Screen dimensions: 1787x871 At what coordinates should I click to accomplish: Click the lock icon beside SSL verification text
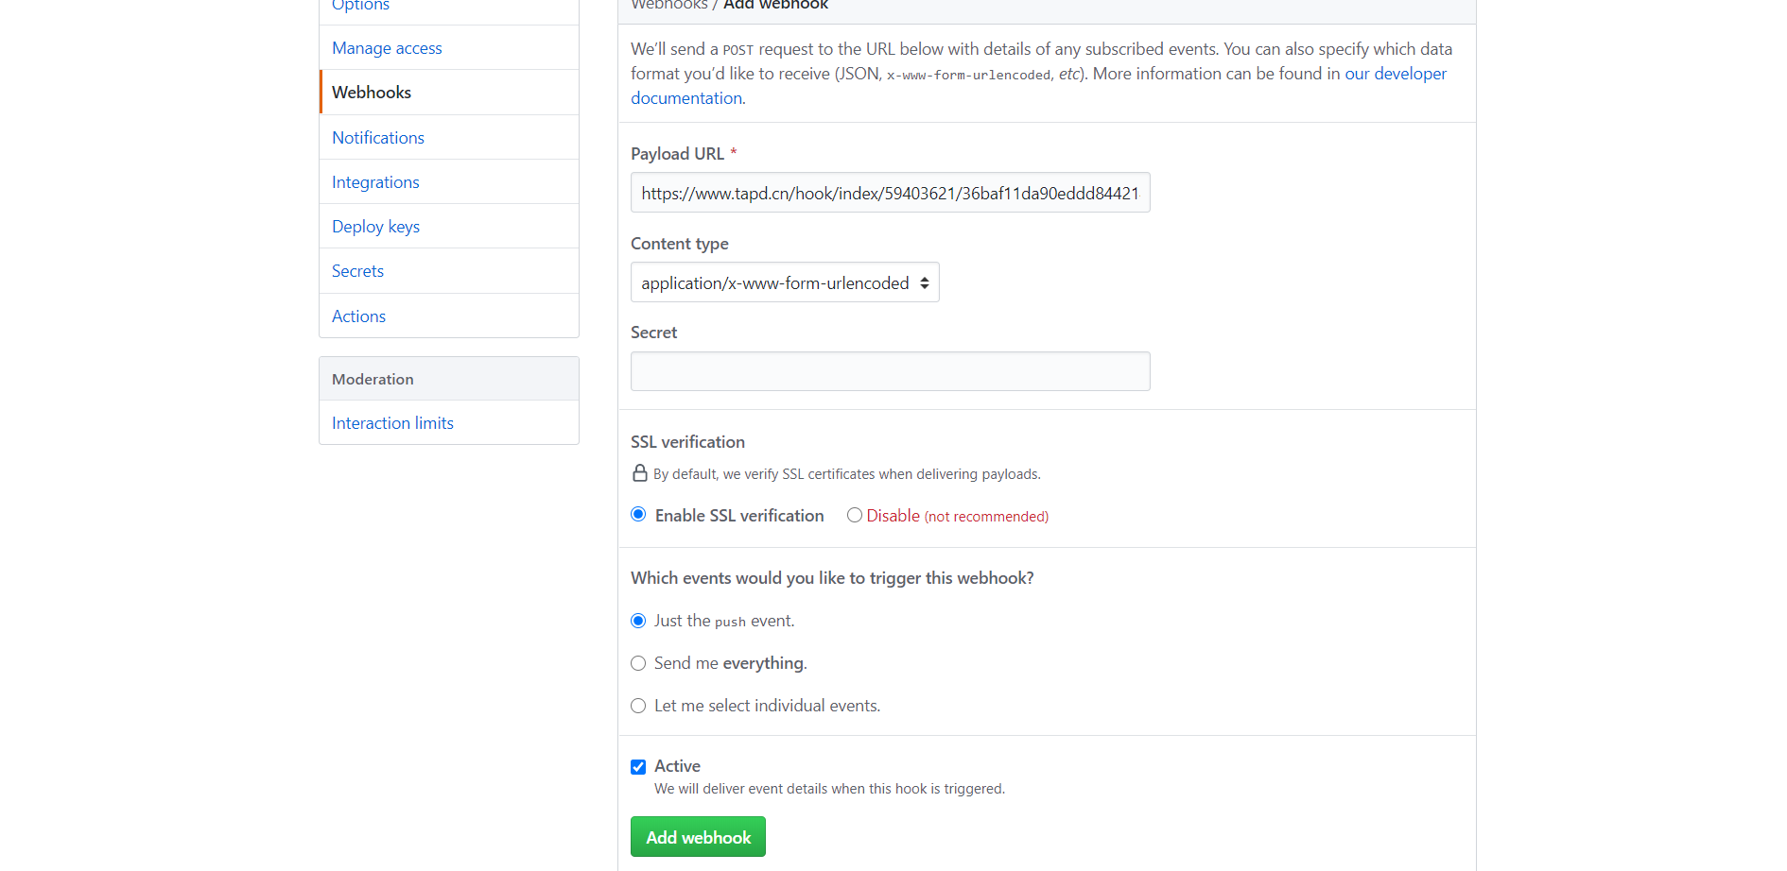coord(639,473)
